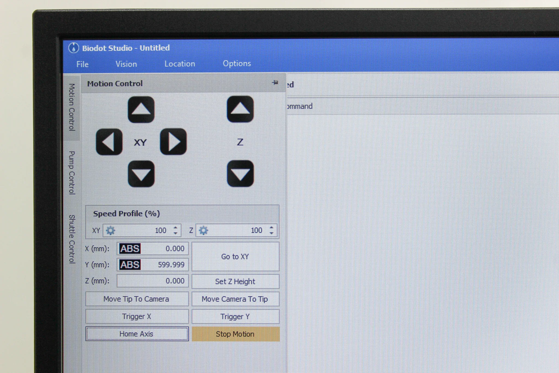Image resolution: width=559 pixels, height=373 pixels.
Task: Click the Z (mm) value field
Action: pyautogui.click(x=153, y=281)
